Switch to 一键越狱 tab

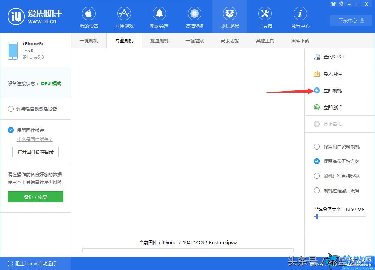tap(194, 40)
